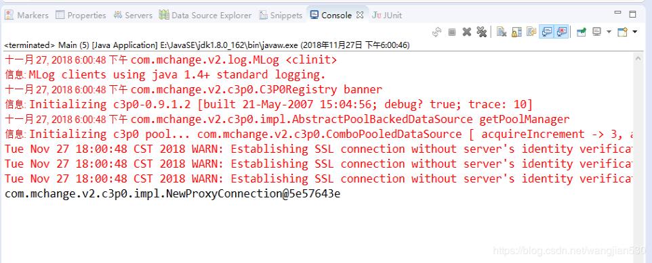
Task: Click the Open Console icon
Action: click(x=622, y=32)
